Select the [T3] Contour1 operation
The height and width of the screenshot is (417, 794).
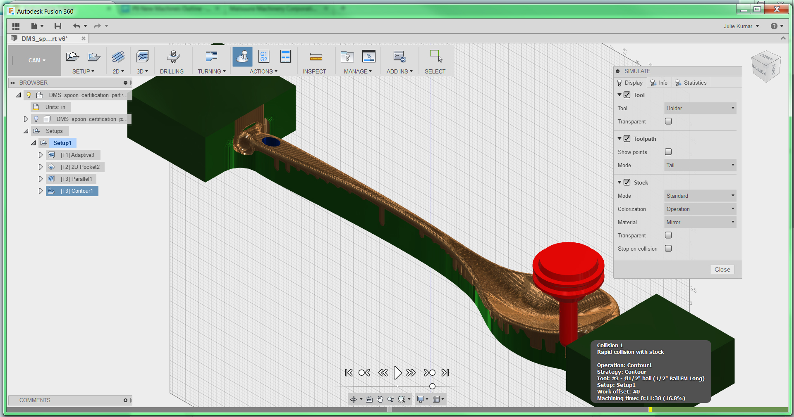(x=72, y=191)
